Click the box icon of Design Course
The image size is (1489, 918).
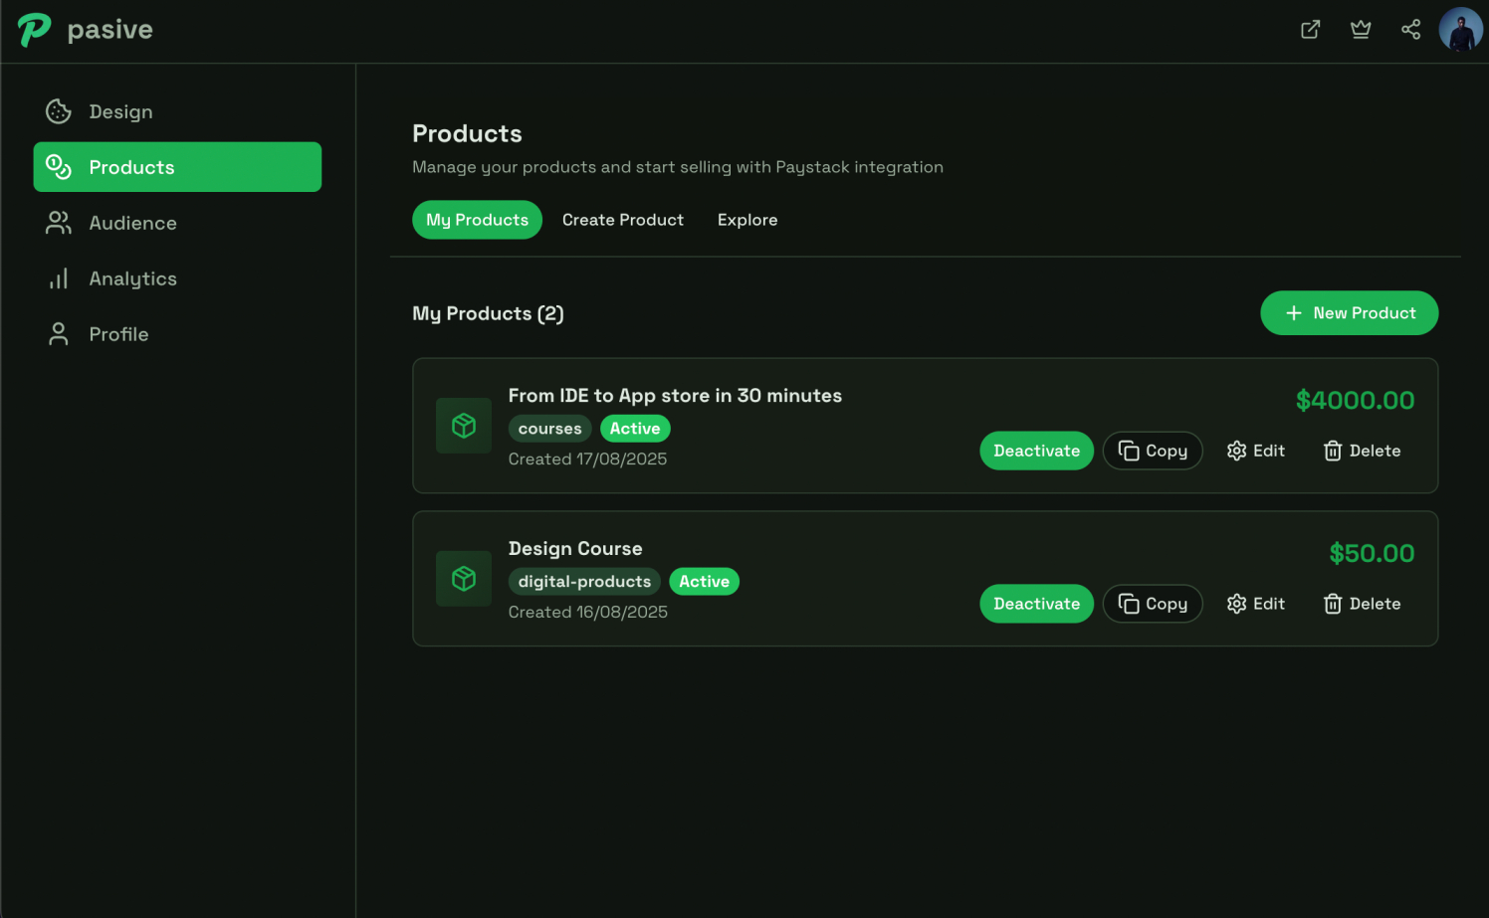coord(464,579)
